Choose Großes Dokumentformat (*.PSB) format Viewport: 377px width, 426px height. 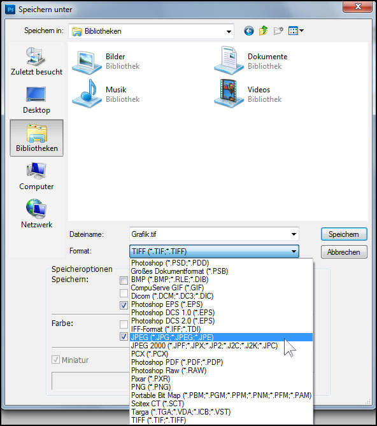coord(221,271)
